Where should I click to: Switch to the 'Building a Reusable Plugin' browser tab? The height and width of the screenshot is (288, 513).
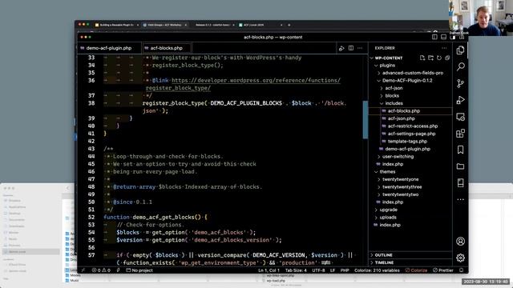tap(116, 25)
